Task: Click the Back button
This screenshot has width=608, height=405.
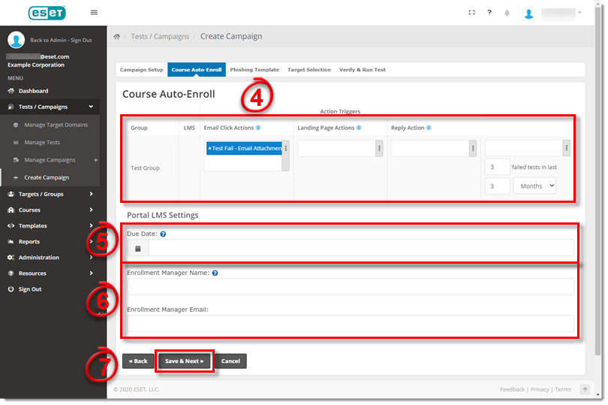Action: pyautogui.click(x=137, y=361)
